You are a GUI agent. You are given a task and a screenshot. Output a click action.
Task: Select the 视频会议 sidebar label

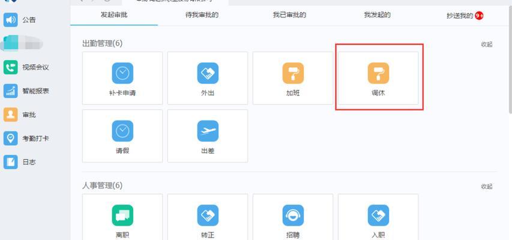point(35,67)
